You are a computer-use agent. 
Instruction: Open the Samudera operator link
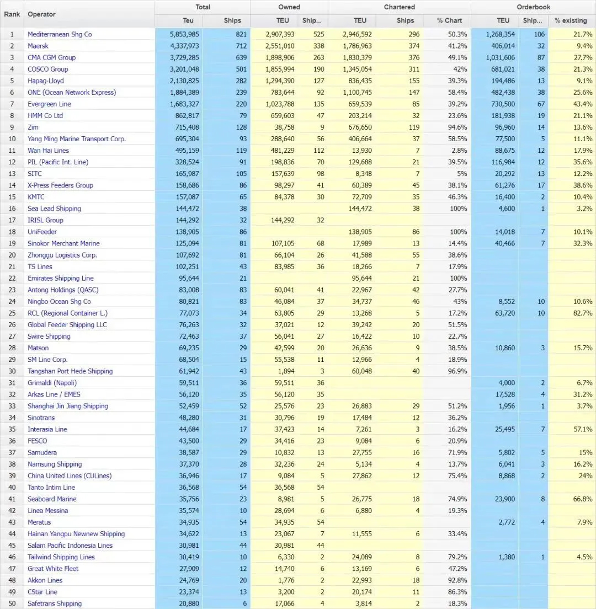click(42, 452)
